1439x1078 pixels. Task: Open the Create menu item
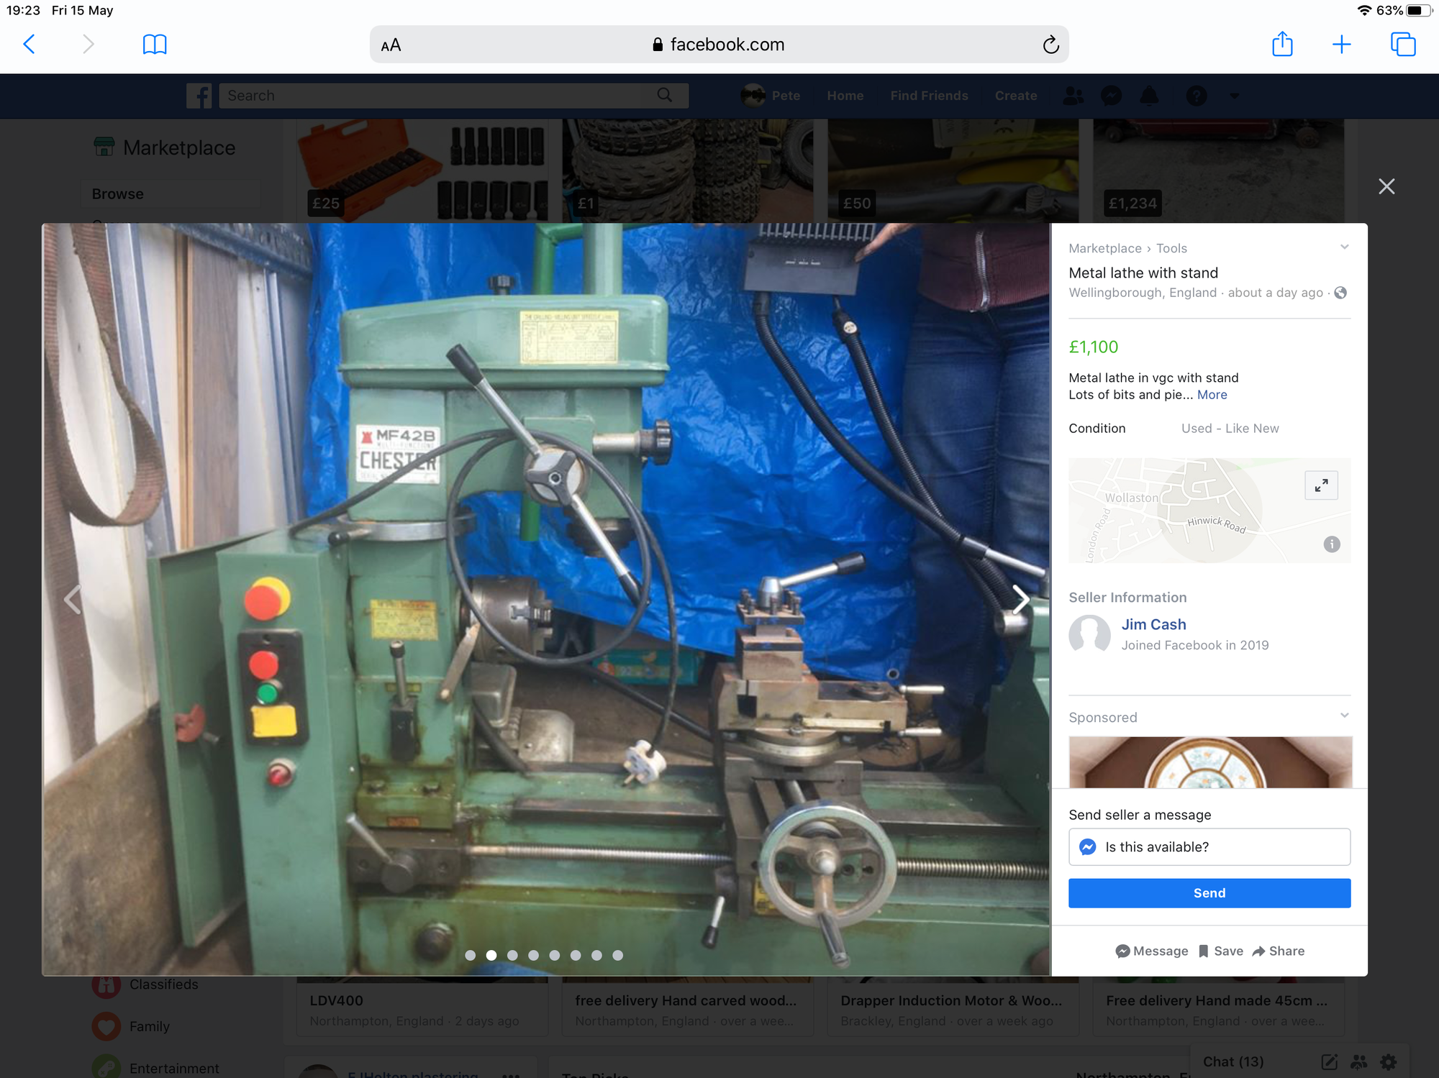click(1016, 96)
